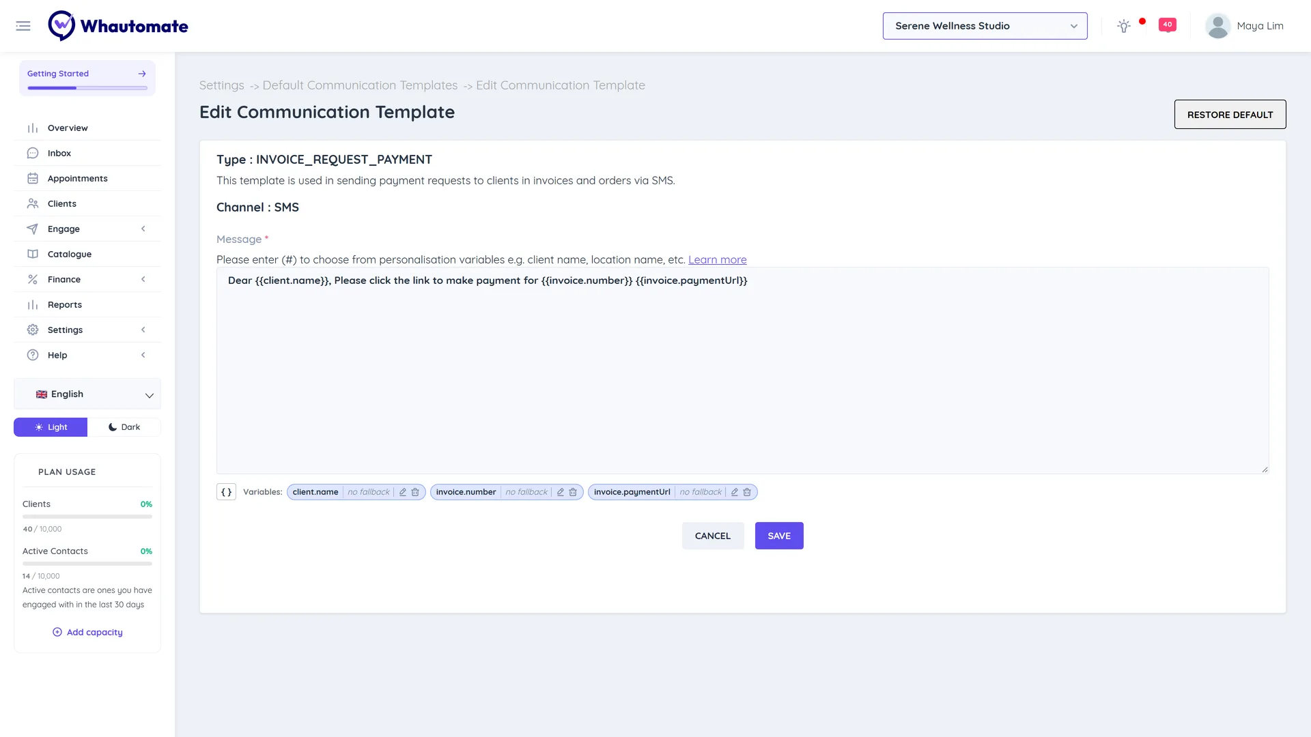Expand the Settings menu chevron
This screenshot has width=1311, height=737.
click(x=143, y=330)
